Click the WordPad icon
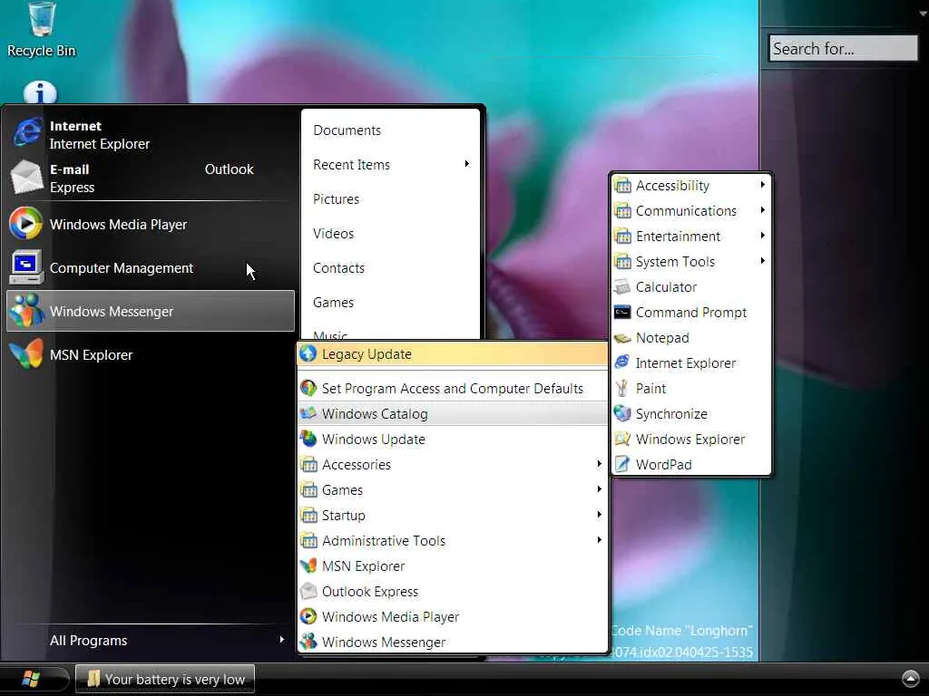 coord(622,464)
